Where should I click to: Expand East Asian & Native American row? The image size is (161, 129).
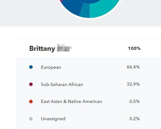tap(88, 101)
